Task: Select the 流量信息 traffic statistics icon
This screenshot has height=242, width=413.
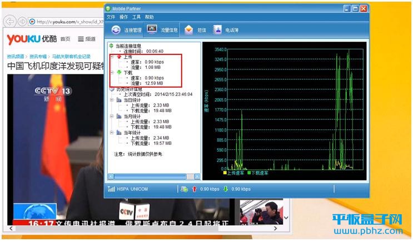Action: [152, 29]
